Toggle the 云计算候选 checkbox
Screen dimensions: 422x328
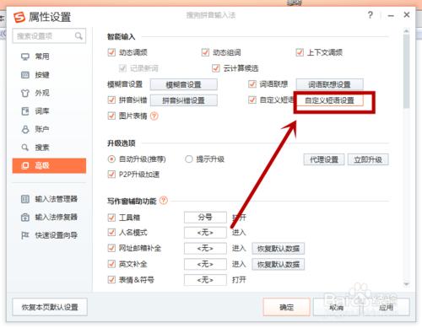point(216,68)
